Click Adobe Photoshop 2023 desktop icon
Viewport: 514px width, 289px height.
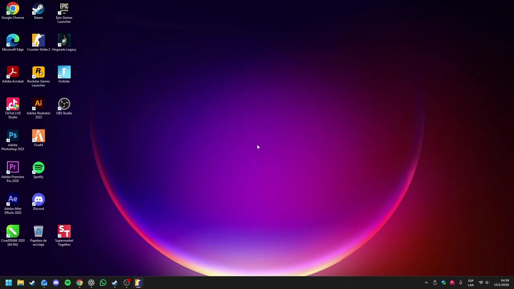click(x=13, y=140)
